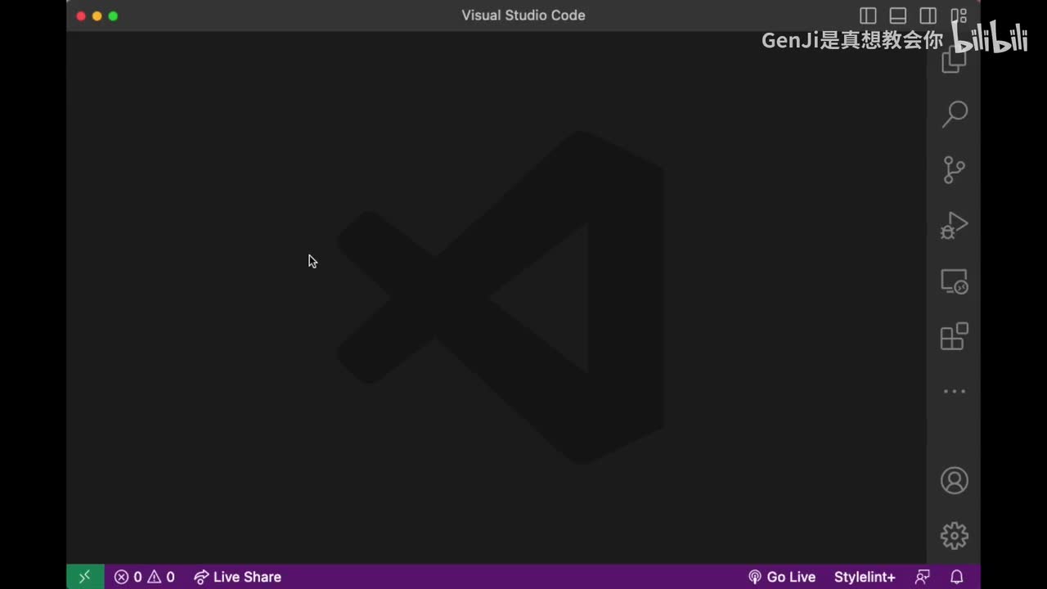The width and height of the screenshot is (1047, 589).
Task: Open the notifications bell
Action: [956, 577]
